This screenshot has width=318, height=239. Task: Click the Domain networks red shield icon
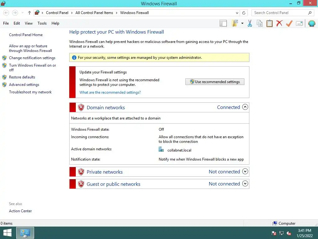point(81,107)
